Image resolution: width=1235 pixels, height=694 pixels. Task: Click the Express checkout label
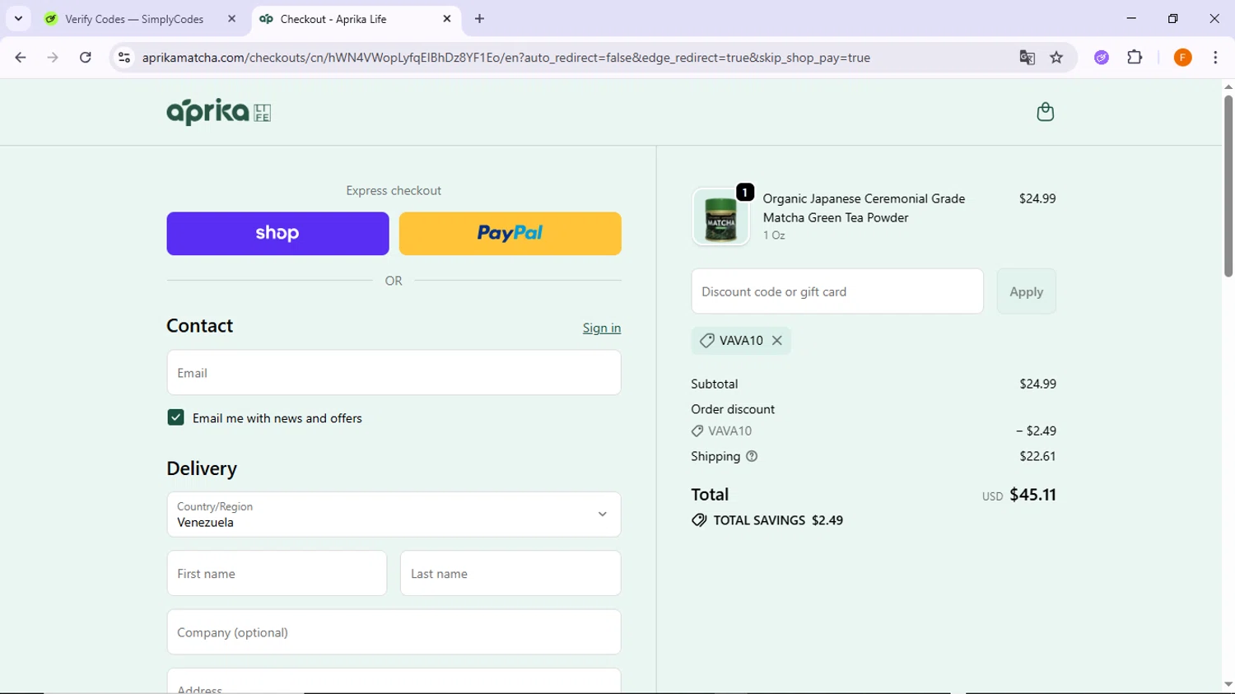tap(394, 191)
